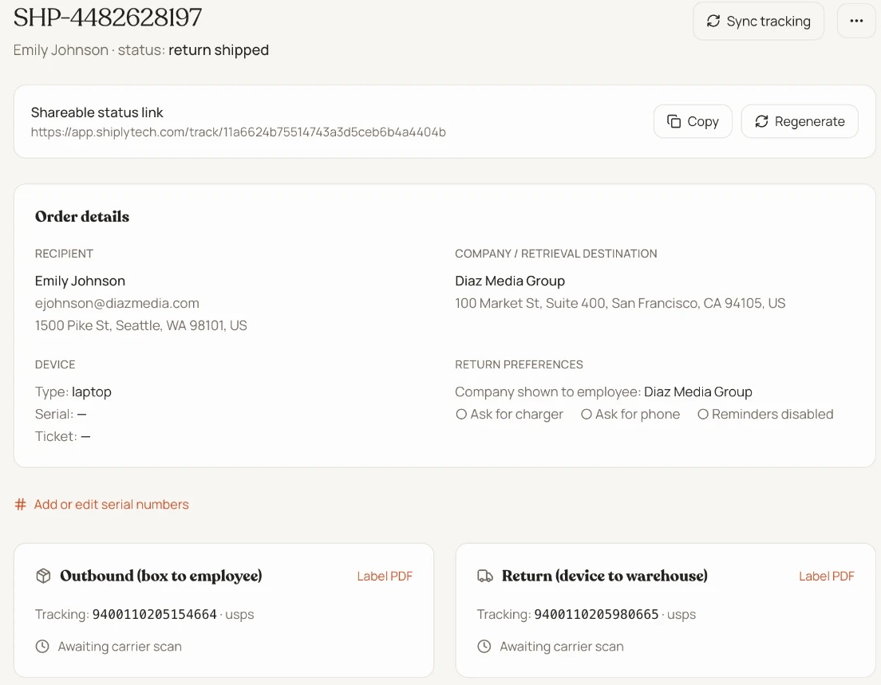This screenshot has height=685, width=881.
Task: Click return tracking number 9400110205980665
Action: click(596, 614)
